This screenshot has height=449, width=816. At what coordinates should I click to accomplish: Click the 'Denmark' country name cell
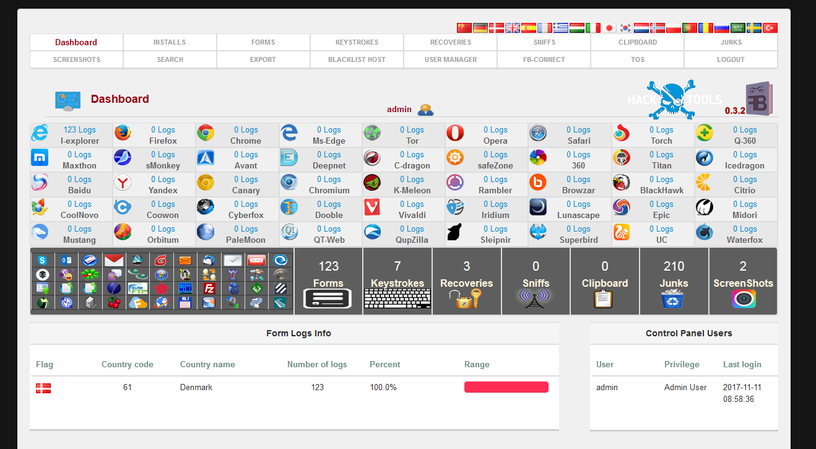196,387
